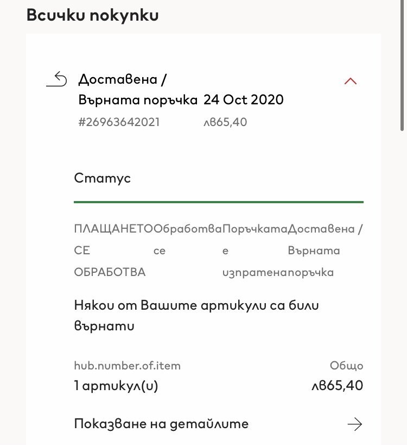Click the Всички покупки heading
The width and height of the screenshot is (407, 445).
tap(92, 15)
